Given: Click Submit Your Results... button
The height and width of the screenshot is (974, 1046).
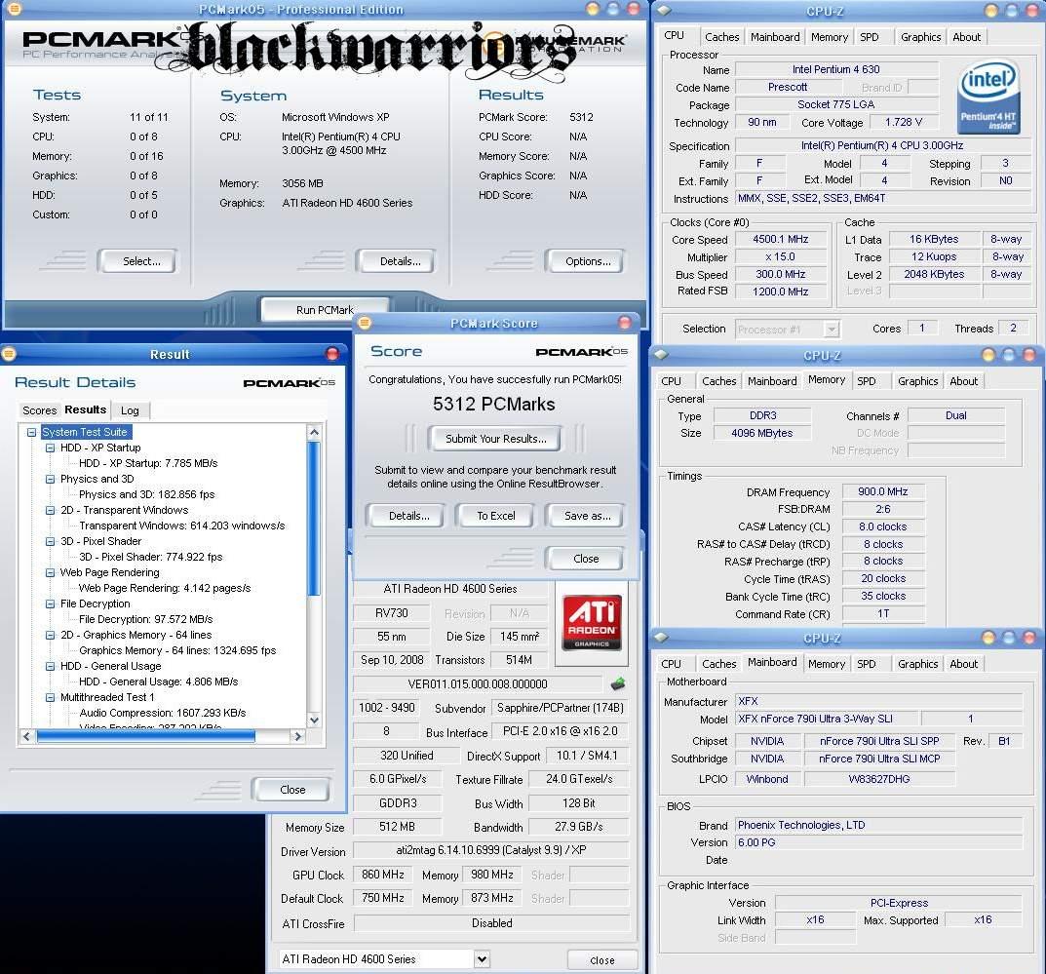Looking at the screenshot, I should coord(495,439).
